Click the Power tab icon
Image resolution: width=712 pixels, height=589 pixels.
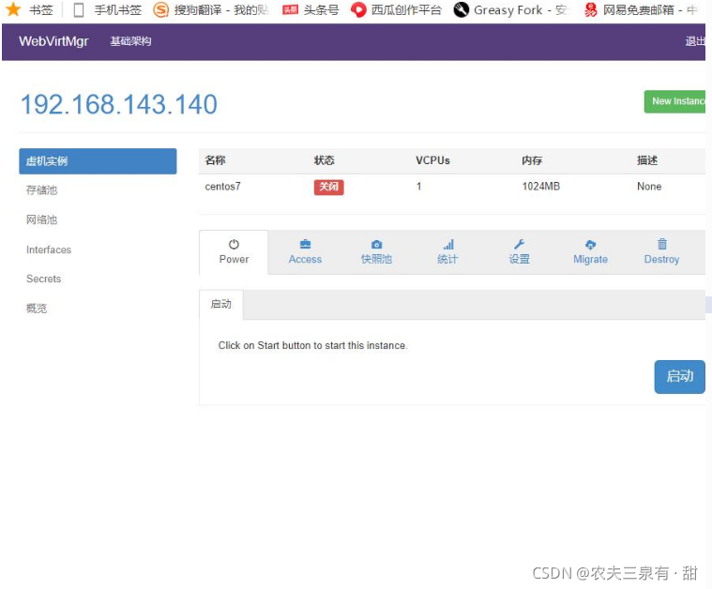(x=234, y=244)
